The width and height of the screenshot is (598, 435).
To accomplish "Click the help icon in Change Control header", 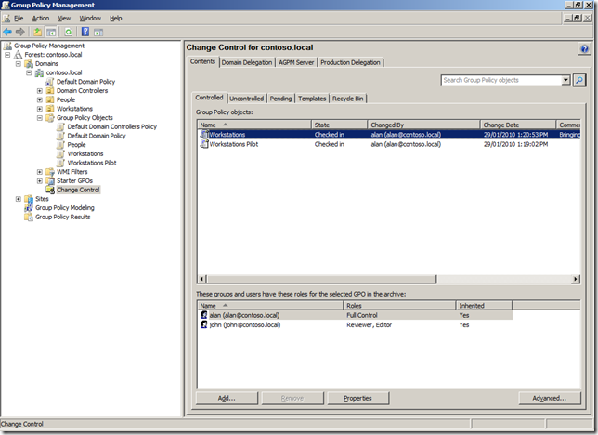I will [x=583, y=47].
